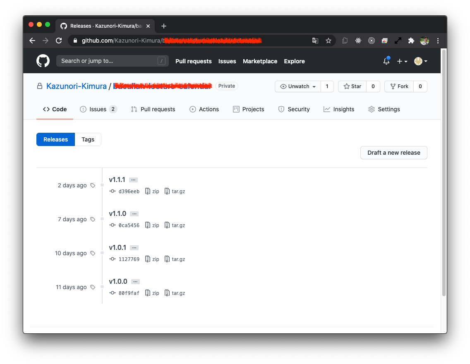The image size is (470, 364).
Task: Switch to the Insights tab
Action: coord(339,109)
